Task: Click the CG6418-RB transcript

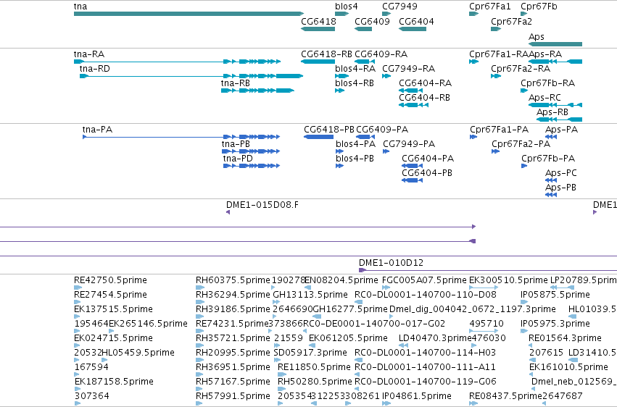Action: 318,62
